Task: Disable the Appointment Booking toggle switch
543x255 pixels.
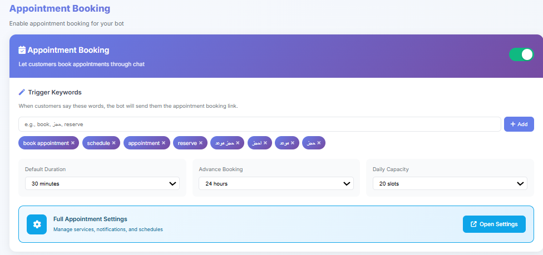Action: coord(521,54)
